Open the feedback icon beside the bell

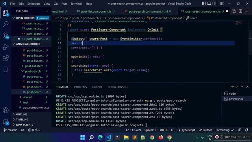tap(239, 130)
